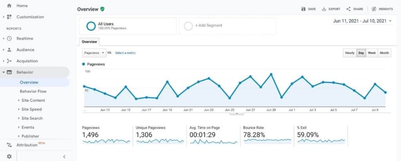Screen dimensions: 401x161
Task: Expand the Audience reports arrow
Action: [4, 50]
